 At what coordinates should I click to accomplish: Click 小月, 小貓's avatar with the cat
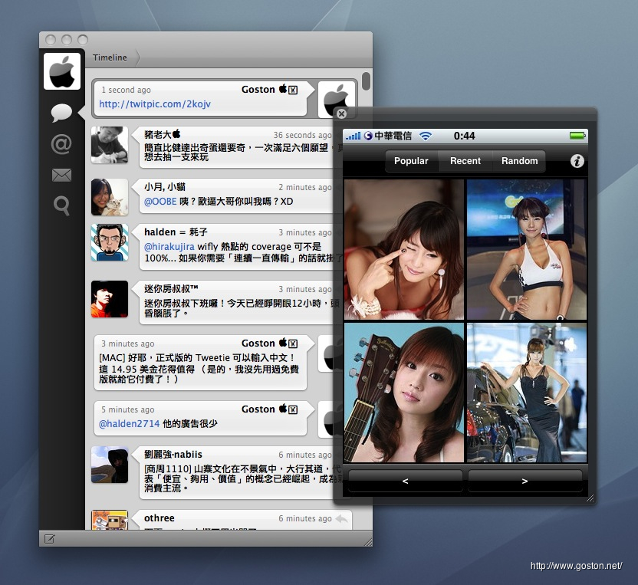pos(110,197)
